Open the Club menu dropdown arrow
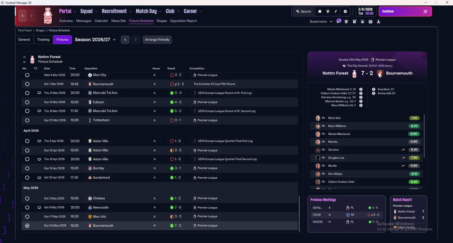The image size is (453, 243). (x=178, y=11)
